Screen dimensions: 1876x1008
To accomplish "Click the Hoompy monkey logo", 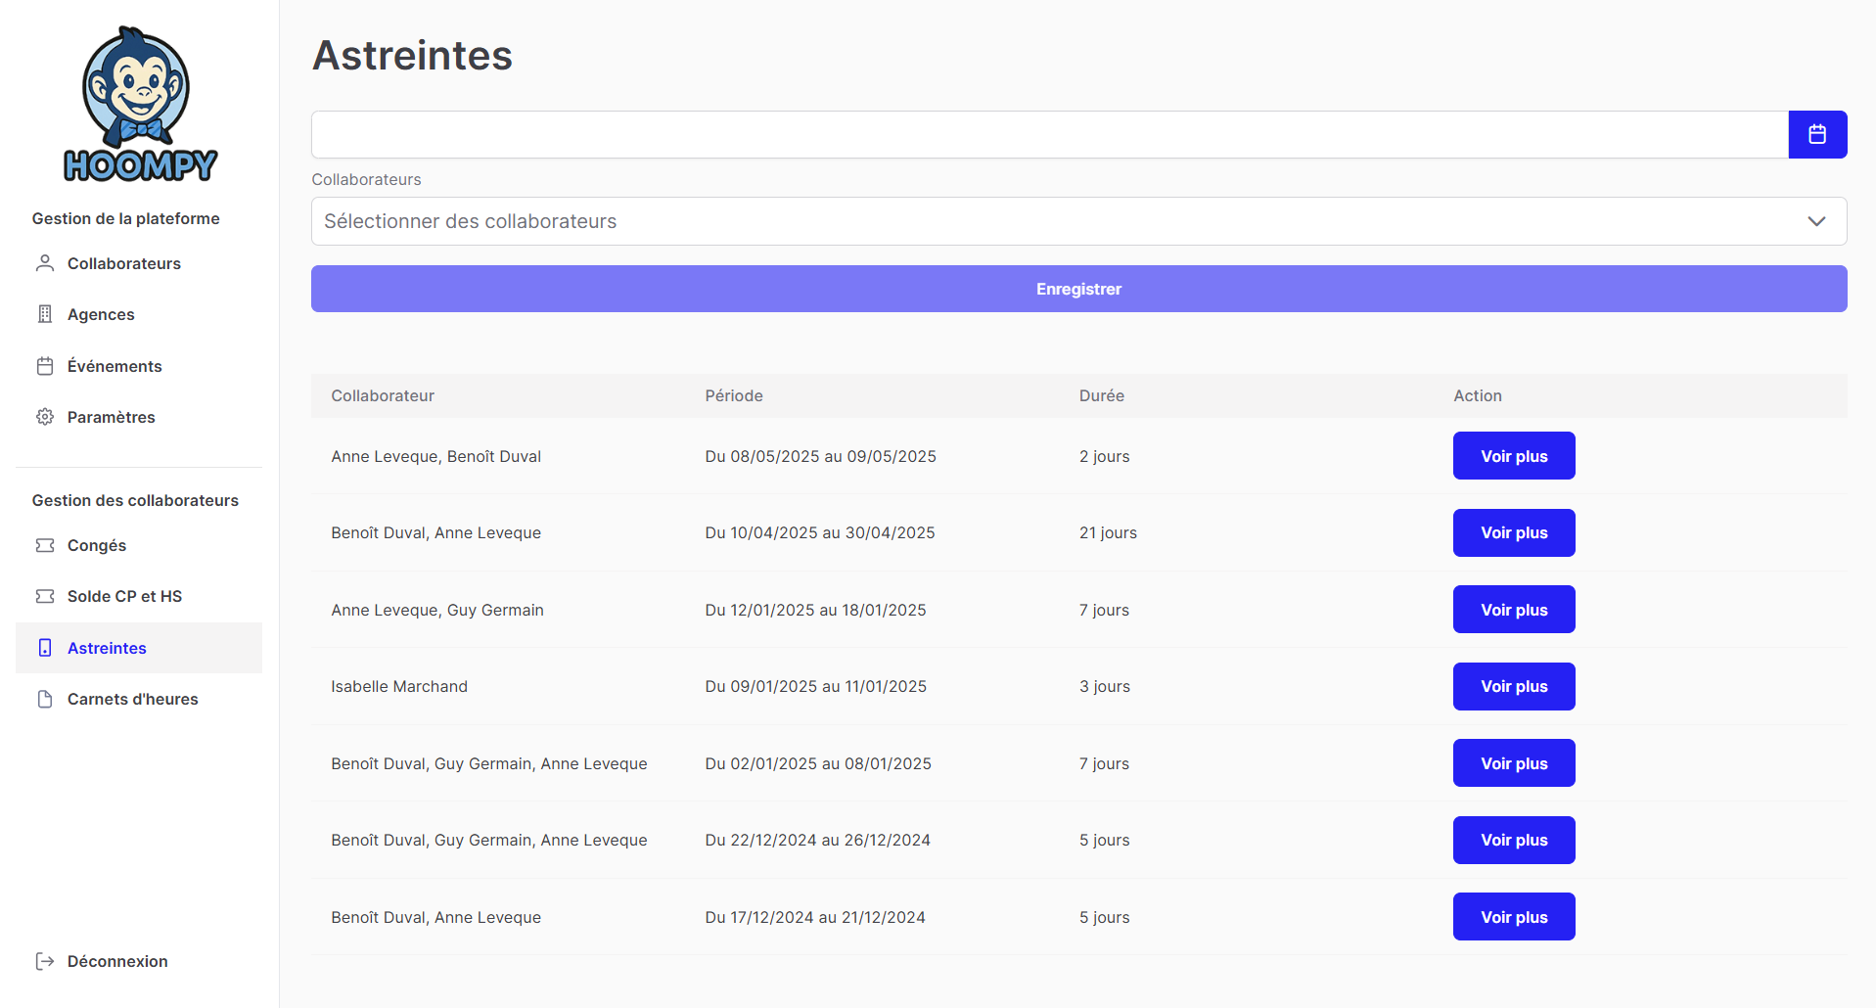I will click(139, 105).
